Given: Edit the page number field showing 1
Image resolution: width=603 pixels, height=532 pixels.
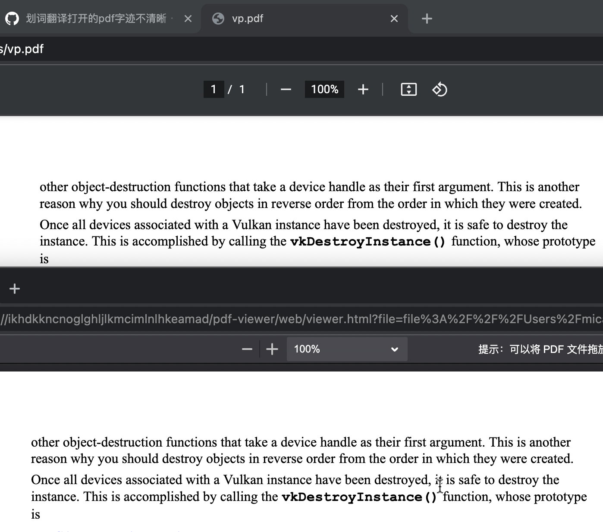Looking at the screenshot, I should pos(214,89).
